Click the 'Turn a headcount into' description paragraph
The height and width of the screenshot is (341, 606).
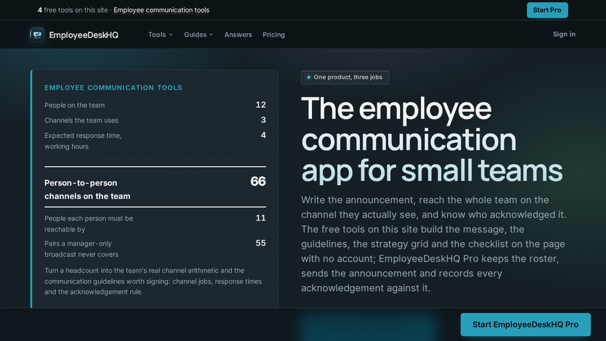(153, 281)
